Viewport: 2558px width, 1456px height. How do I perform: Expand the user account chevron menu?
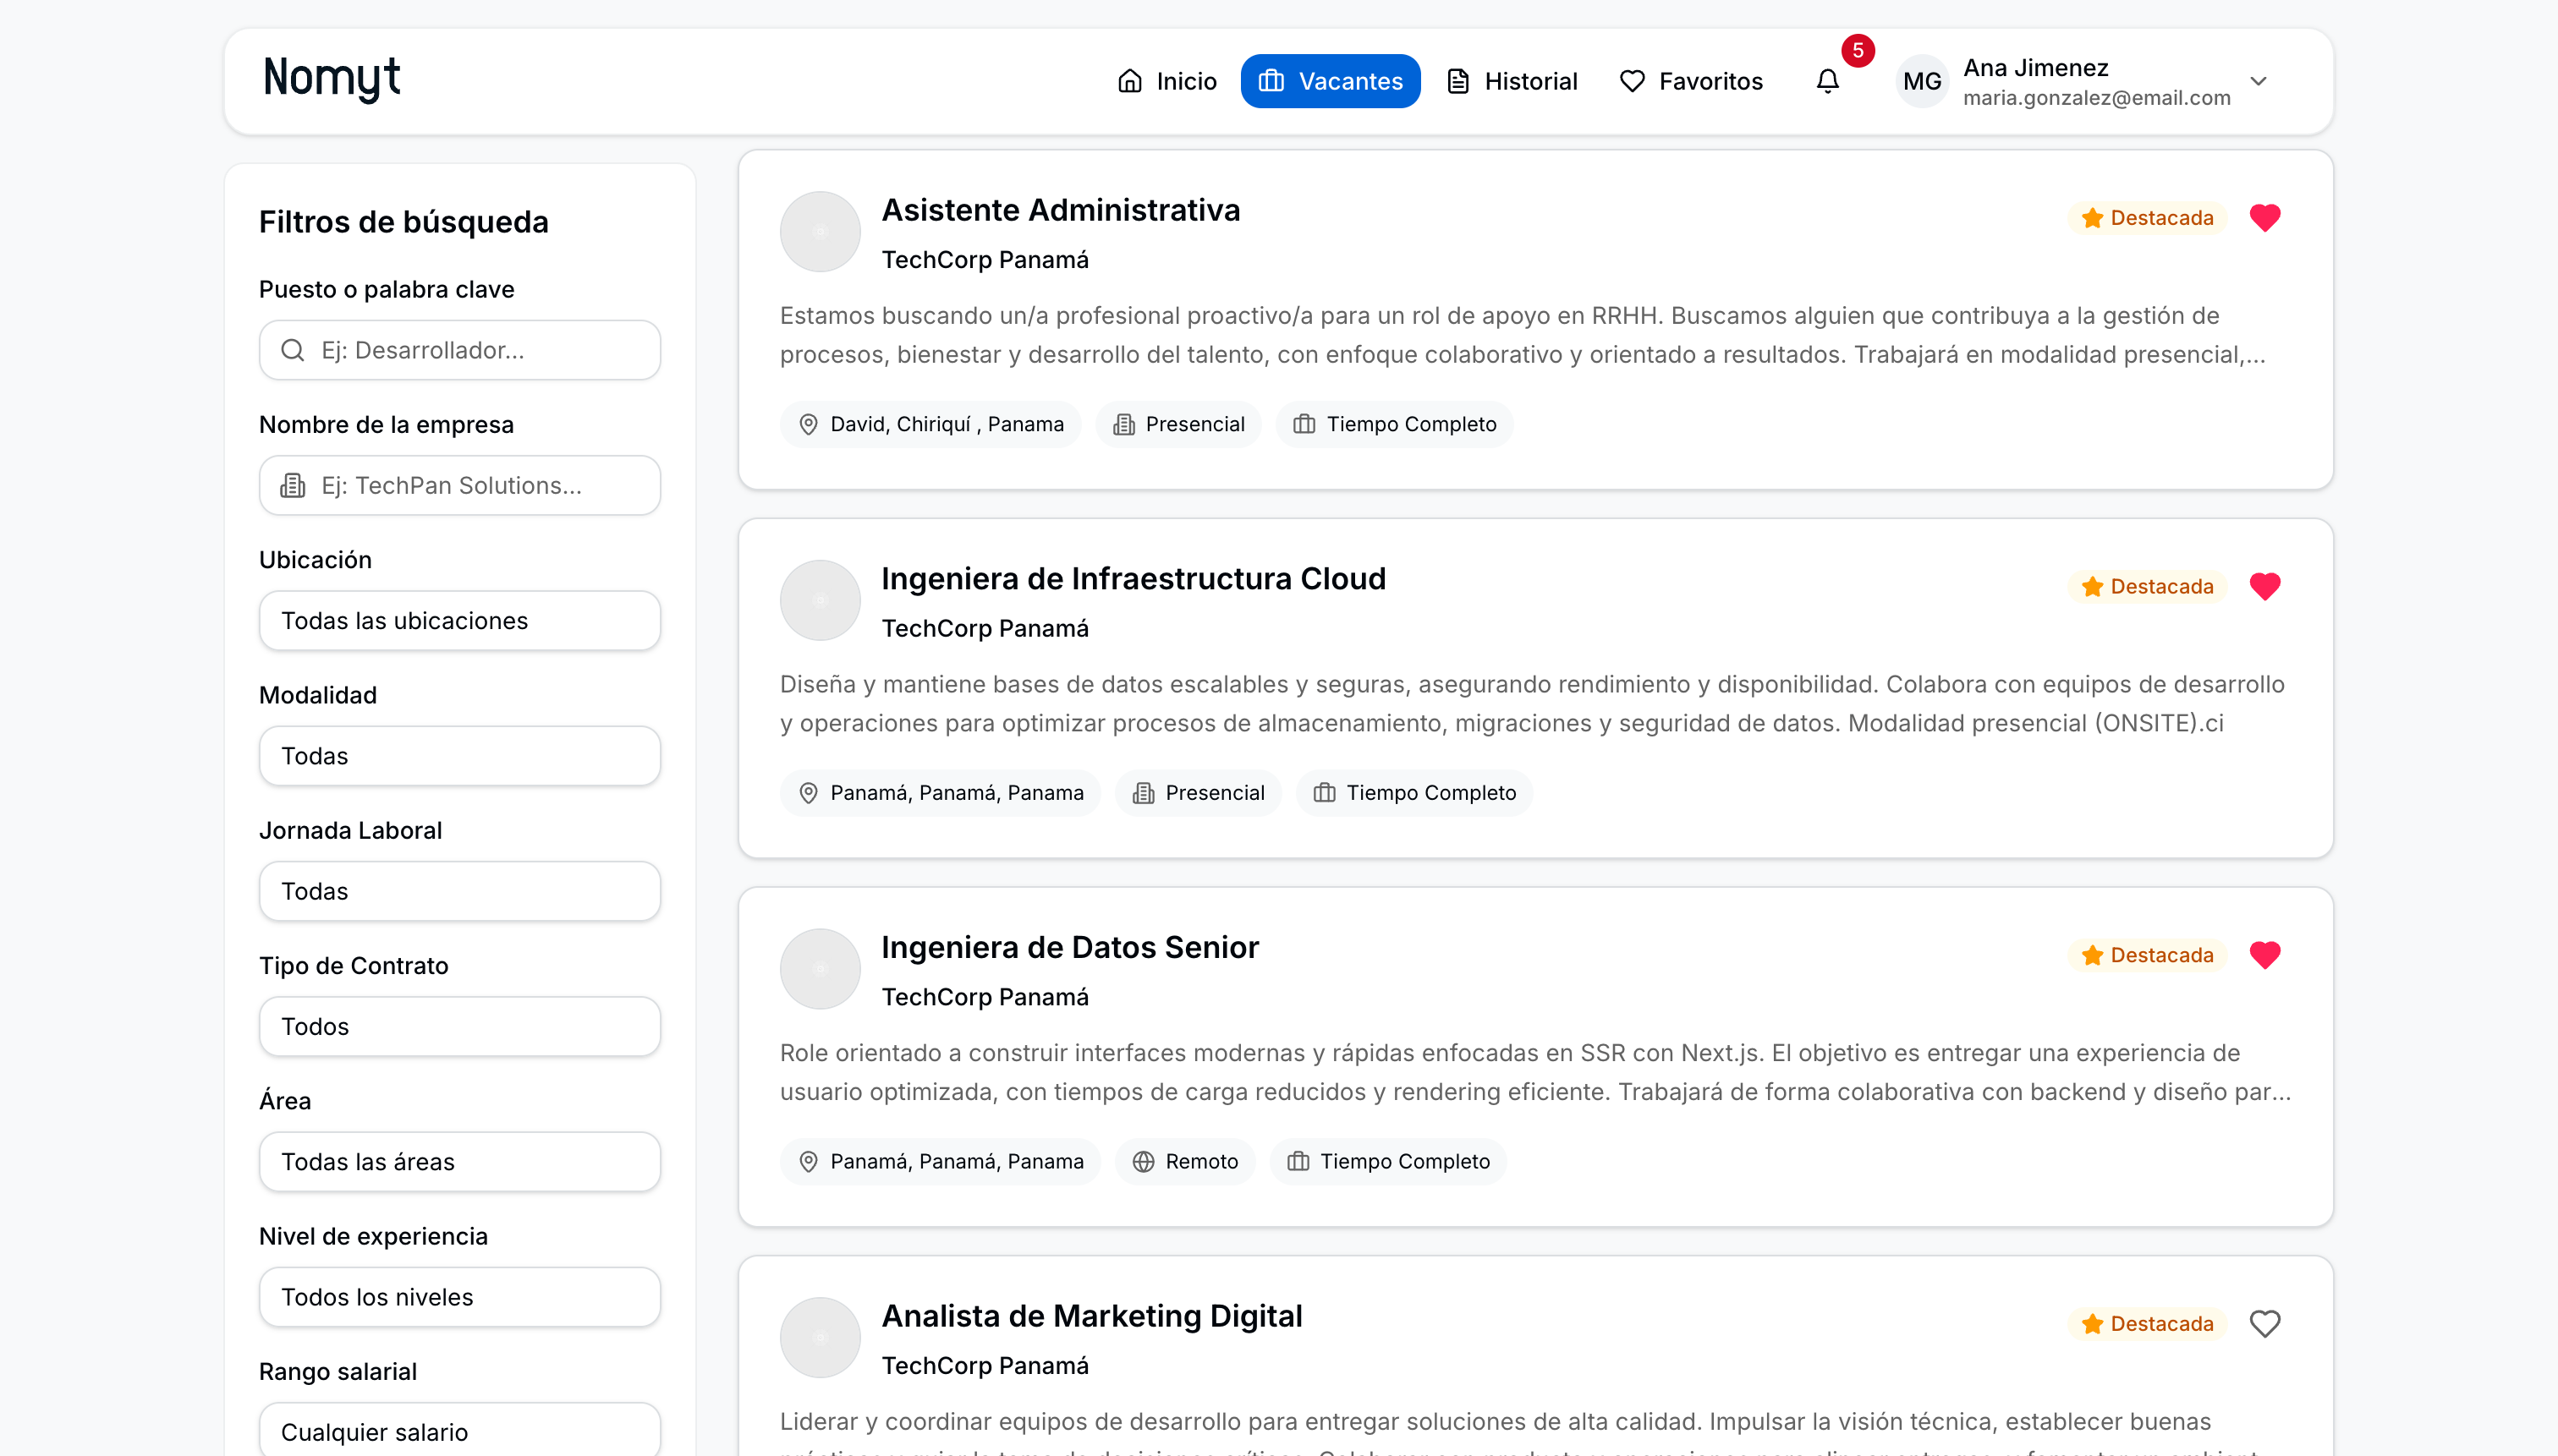[x=2258, y=81]
